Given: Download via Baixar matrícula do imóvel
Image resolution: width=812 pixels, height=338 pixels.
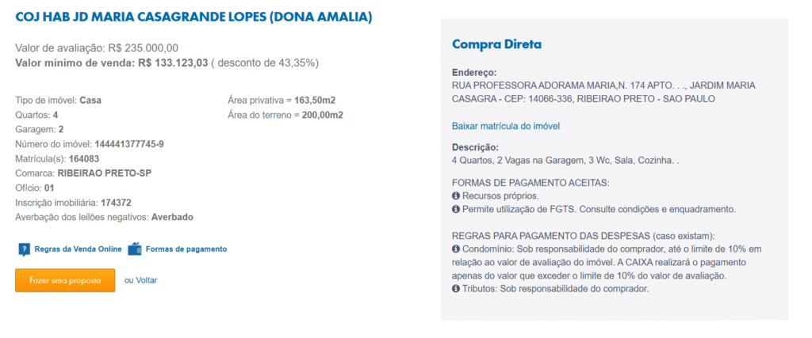Looking at the screenshot, I should pos(506,126).
